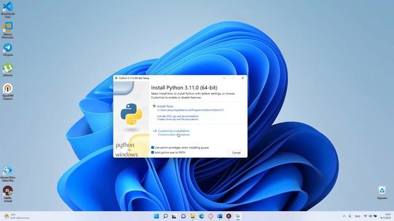Open the Windows Start menu
This screenshot has height=221, width=394.
coord(156,216)
